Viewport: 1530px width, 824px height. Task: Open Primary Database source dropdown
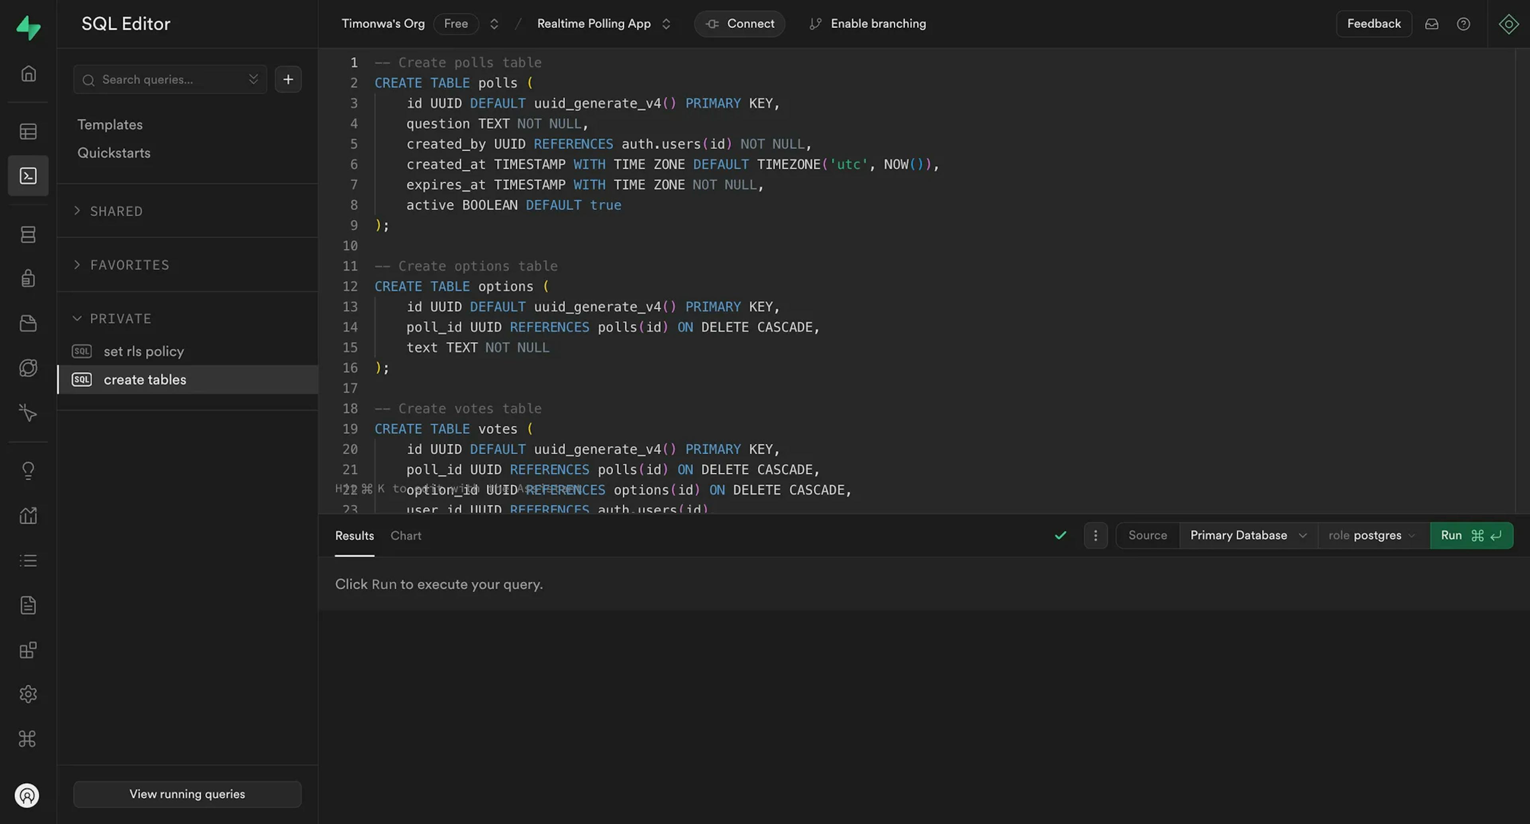pos(1247,535)
